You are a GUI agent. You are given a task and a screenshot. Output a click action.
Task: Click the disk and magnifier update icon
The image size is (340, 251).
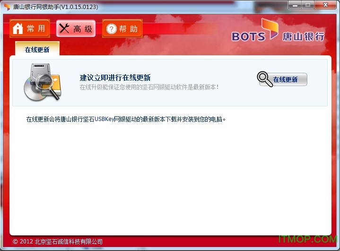pyautogui.click(x=43, y=82)
